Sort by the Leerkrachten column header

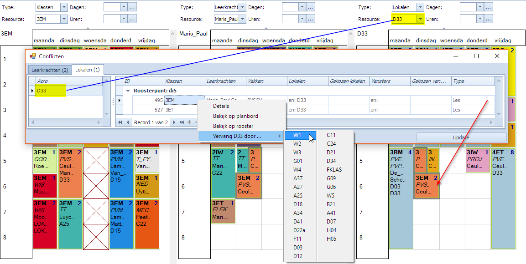225,81
